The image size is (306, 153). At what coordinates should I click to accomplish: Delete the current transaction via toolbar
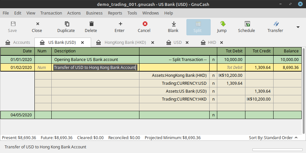click(91, 27)
